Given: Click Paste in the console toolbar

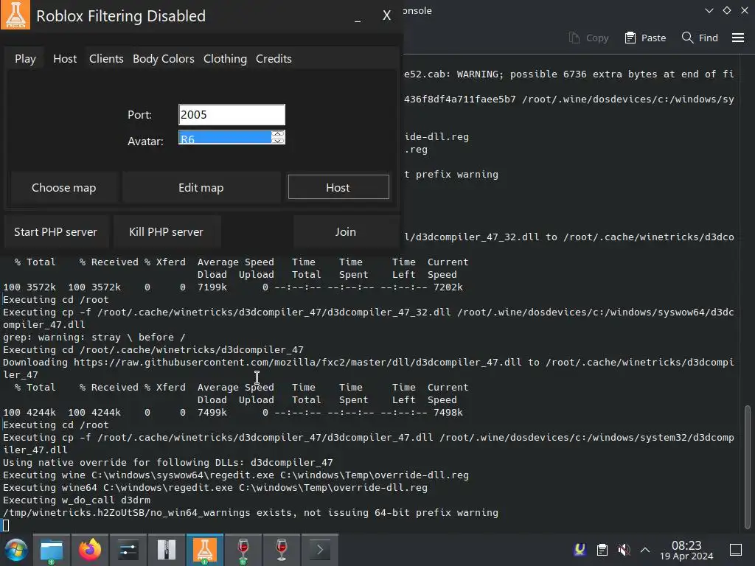Looking at the screenshot, I should 645,38.
